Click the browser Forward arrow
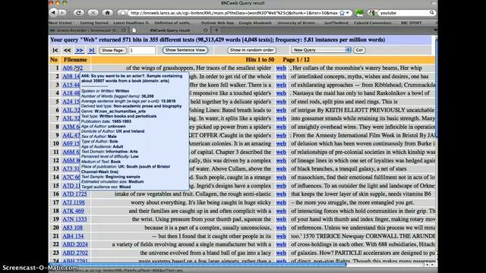Viewport: 486px width, 273px height. pos(62,13)
